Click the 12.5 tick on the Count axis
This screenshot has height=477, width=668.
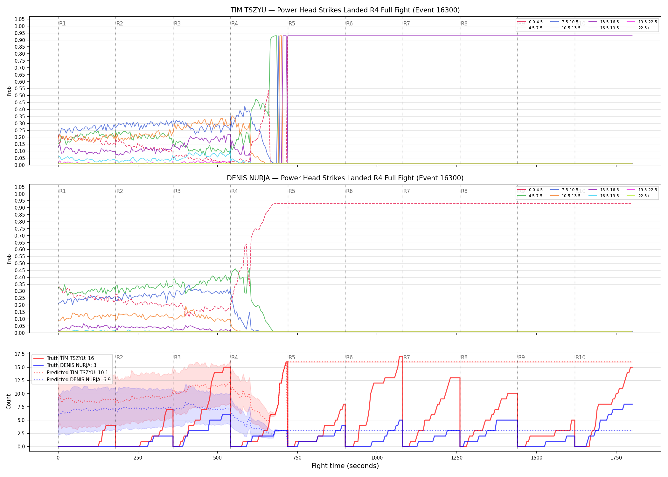pos(20,380)
